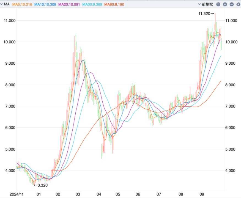Click the 11.320 high price marker
Image resolution: width=241 pixels, height=198 pixels.
(206, 13)
